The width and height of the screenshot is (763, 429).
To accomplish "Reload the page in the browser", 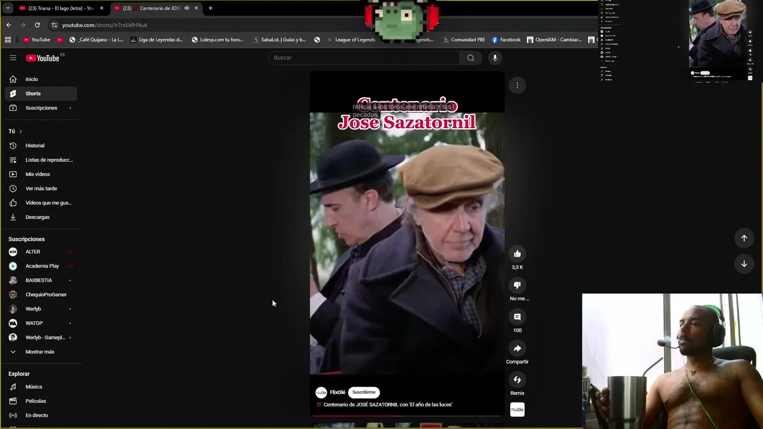I will tap(37, 25).
